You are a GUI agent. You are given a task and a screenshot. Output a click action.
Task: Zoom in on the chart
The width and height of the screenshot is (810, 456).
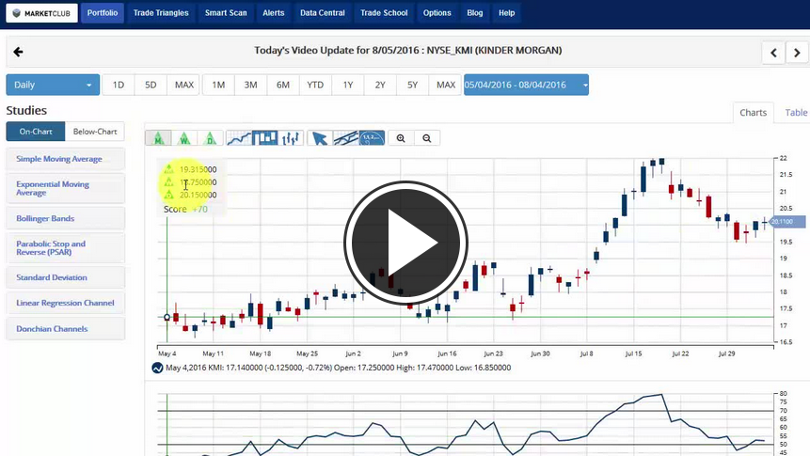pos(401,138)
